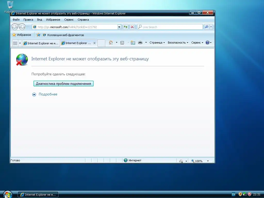Run search with the magnifier button
The image size is (264, 198).
click(207, 27)
